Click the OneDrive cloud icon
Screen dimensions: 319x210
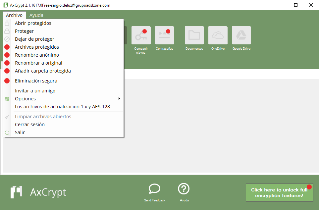[218, 35]
